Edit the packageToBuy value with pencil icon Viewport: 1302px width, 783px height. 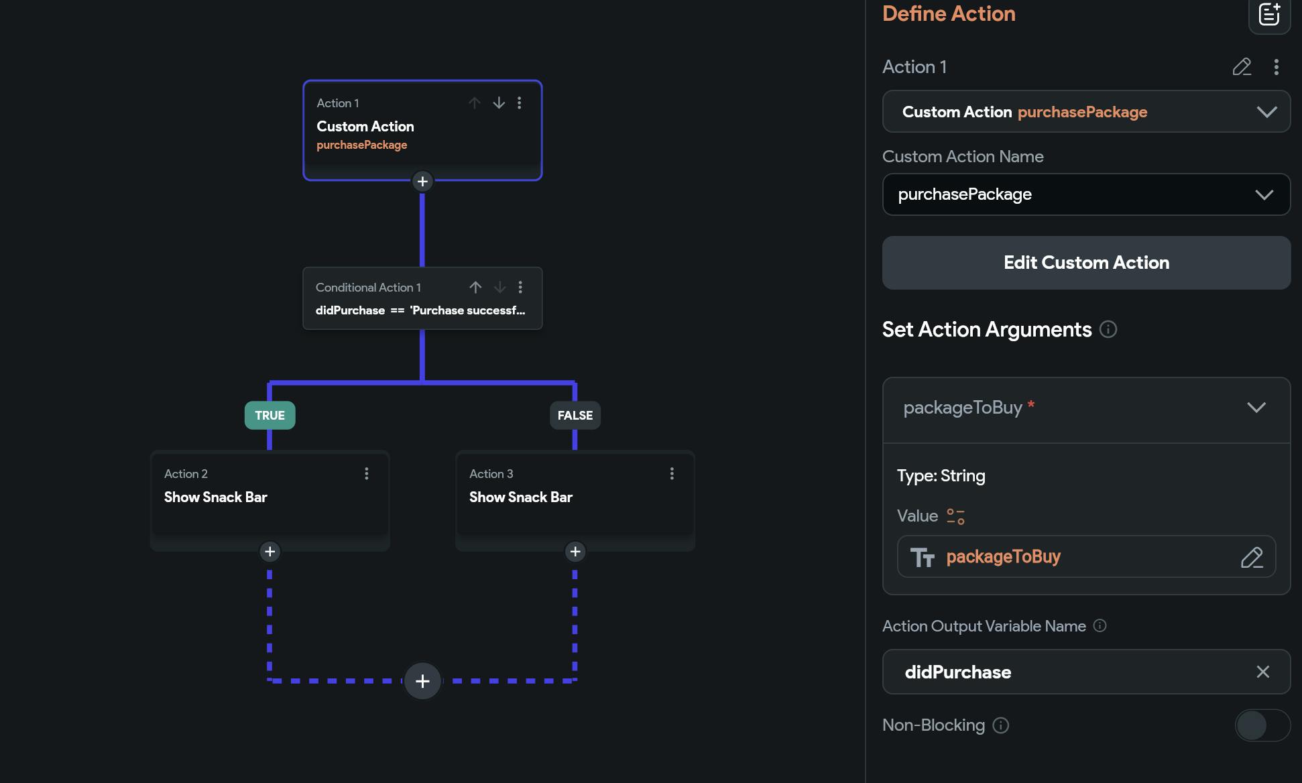(1251, 557)
